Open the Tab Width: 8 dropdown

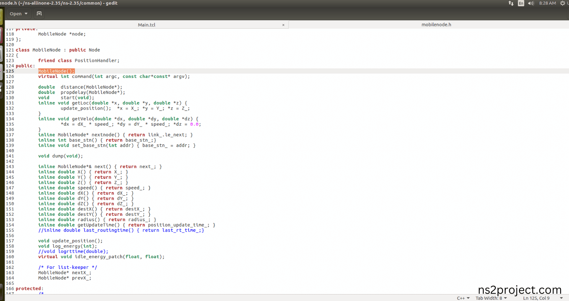tap(491, 298)
